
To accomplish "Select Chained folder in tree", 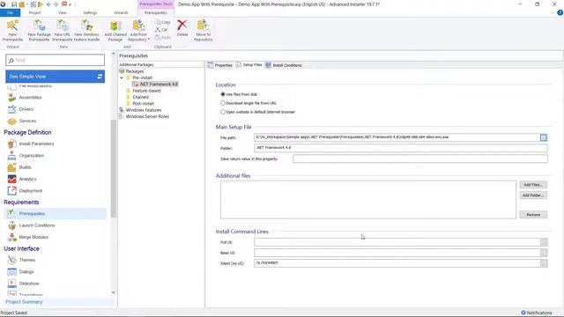I will tap(140, 97).
